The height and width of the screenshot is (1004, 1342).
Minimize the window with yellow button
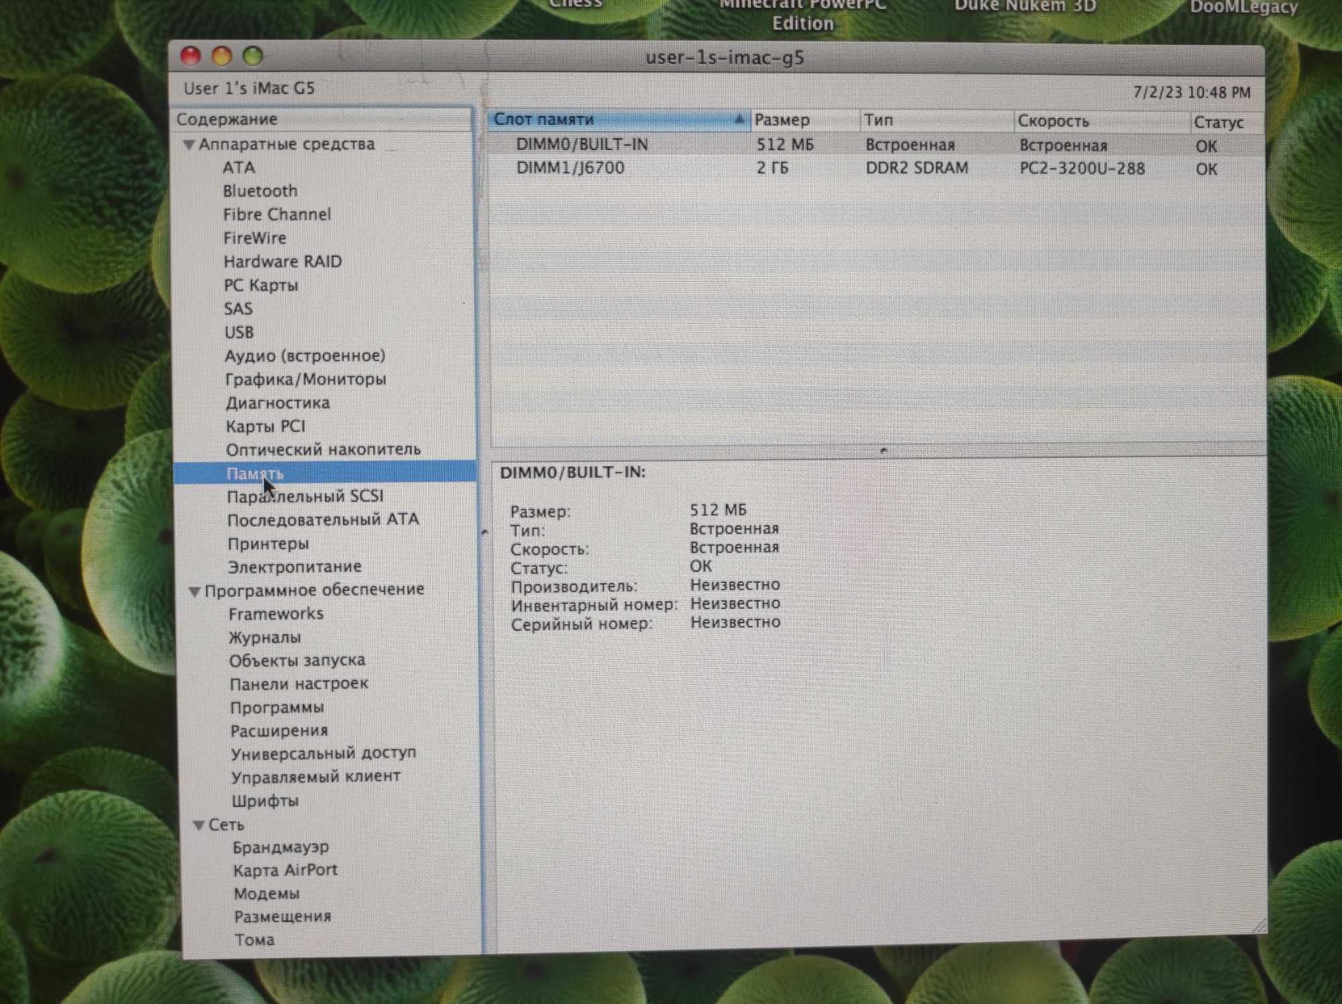(222, 56)
